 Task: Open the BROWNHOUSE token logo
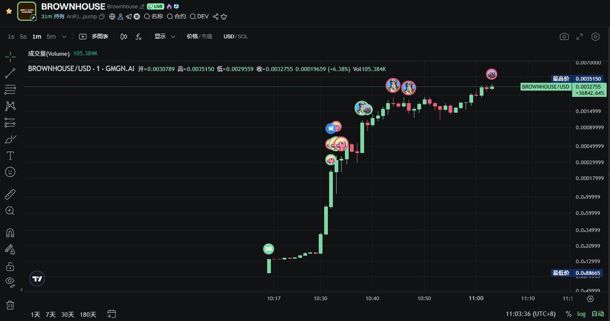(27, 11)
